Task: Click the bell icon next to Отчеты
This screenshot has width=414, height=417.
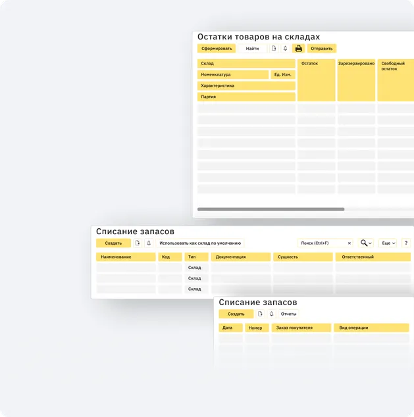Action: 271,314
